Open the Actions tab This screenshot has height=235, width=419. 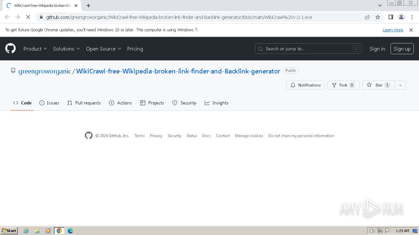pos(120,103)
